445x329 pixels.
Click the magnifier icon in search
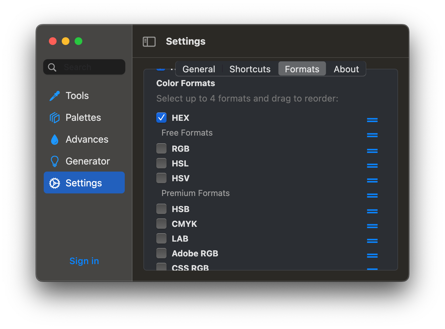52,67
